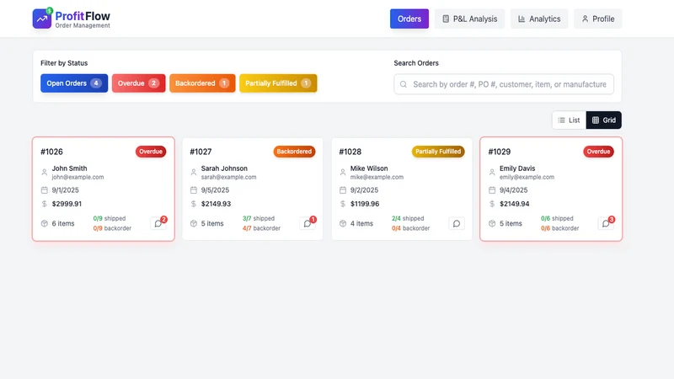This screenshot has height=379, width=674.
Task: Click the 3/7 shipped text
Action: [x=259, y=218]
